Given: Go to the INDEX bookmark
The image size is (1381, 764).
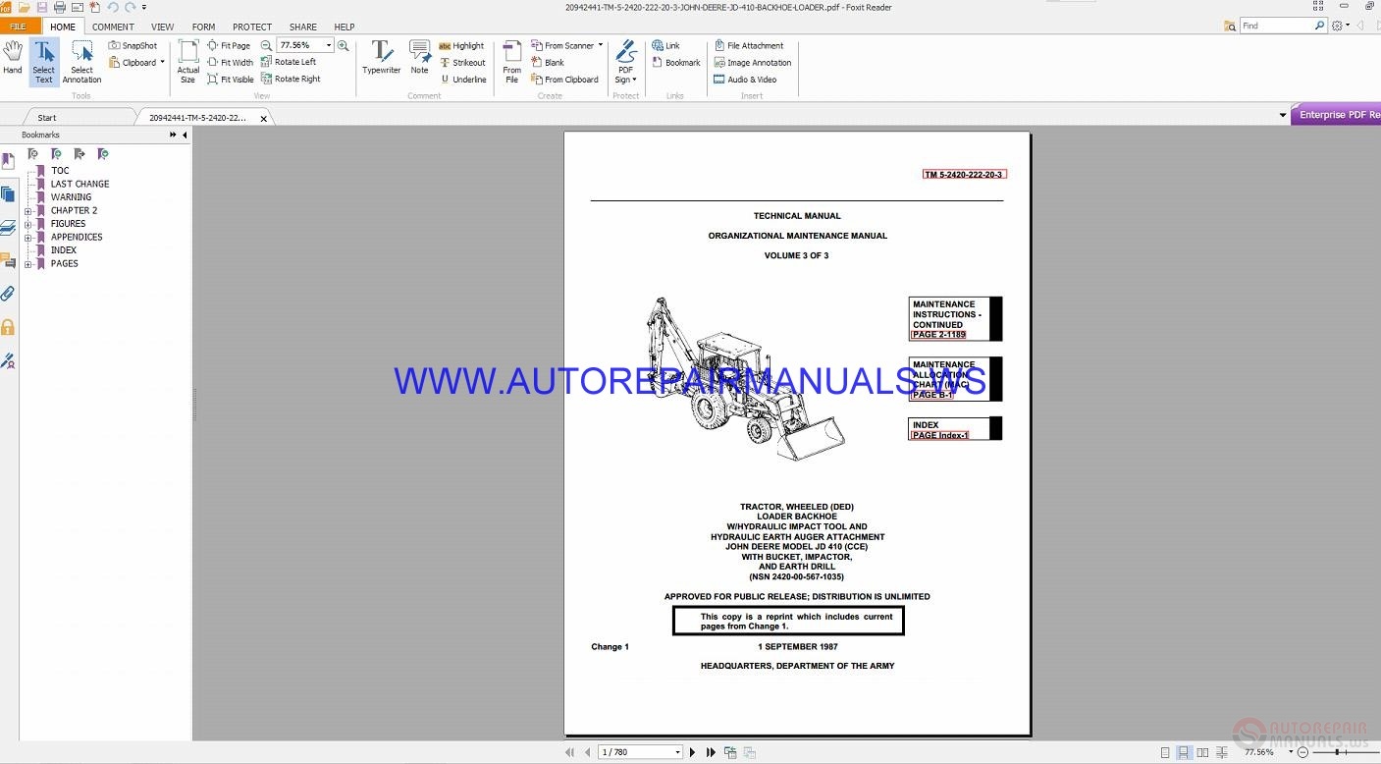Looking at the screenshot, I should pyautogui.click(x=64, y=250).
